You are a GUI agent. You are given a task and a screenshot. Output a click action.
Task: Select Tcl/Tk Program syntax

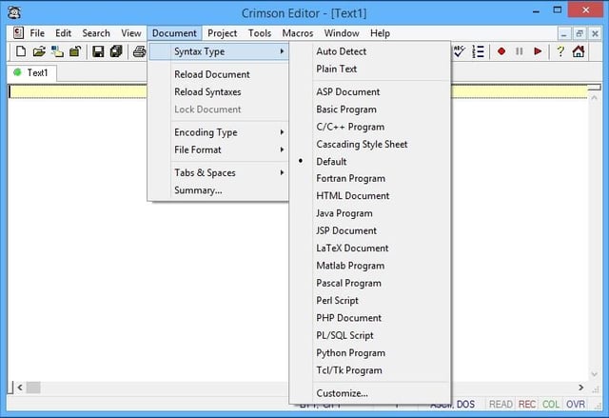(x=370, y=370)
